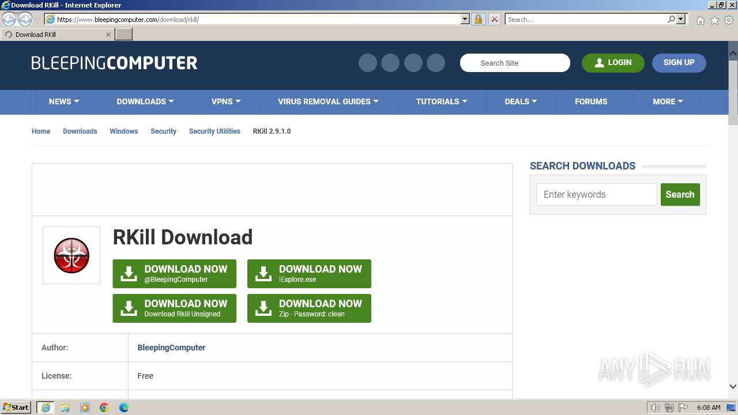This screenshot has height=415, width=738.
Task: Open the Downloads breadcrumb link
Action: (x=80, y=131)
